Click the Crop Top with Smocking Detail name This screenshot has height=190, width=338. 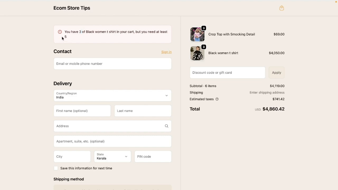click(232, 34)
